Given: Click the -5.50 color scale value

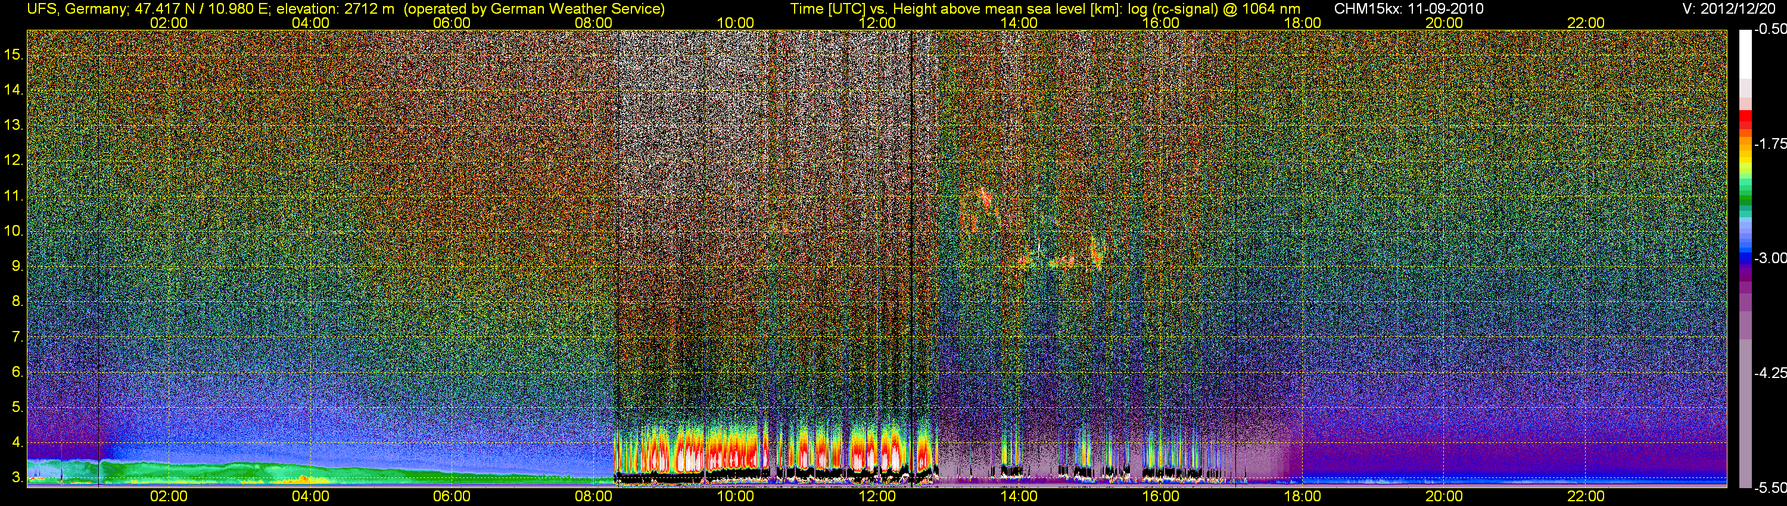Looking at the screenshot, I should [x=1770, y=488].
